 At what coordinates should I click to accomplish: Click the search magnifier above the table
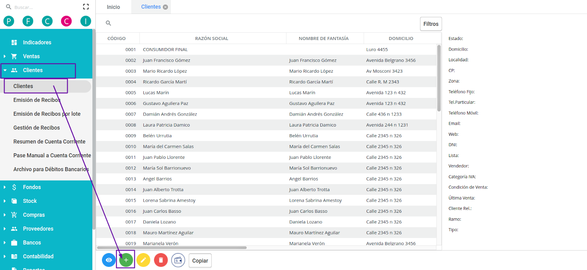[x=108, y=23]
